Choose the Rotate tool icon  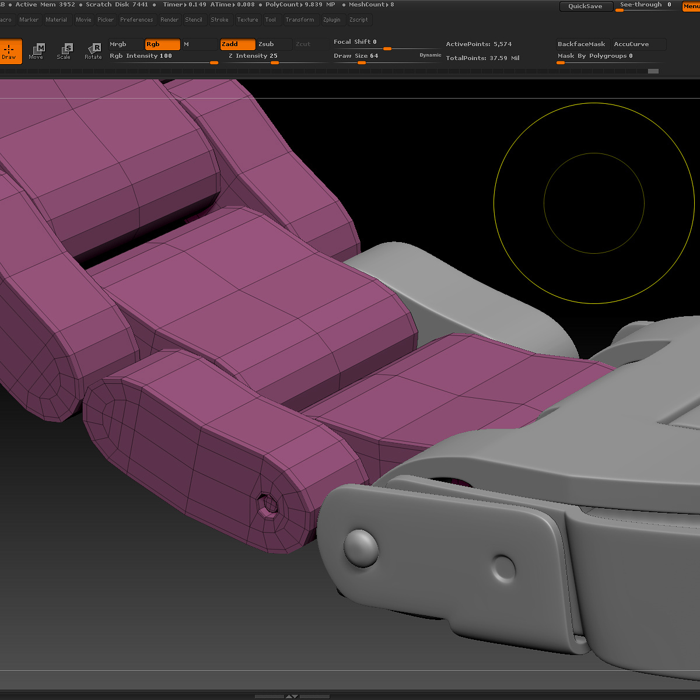point(93,51)
